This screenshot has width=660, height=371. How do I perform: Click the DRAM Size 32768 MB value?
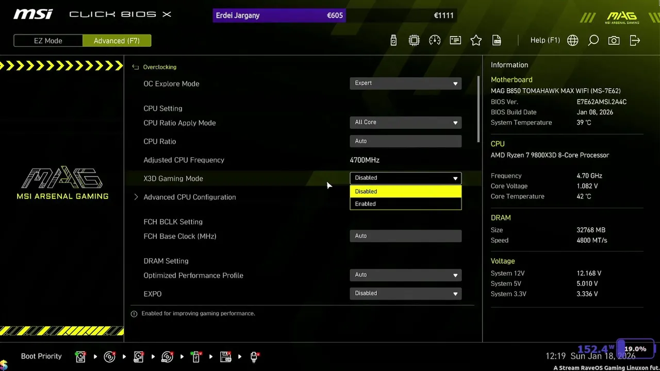click(591, 230)
